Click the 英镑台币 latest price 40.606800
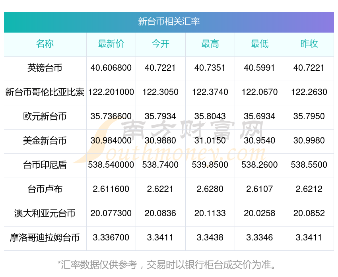Image resolution: width=338 pixels, height=277 pixels. [x=111, y=68]
